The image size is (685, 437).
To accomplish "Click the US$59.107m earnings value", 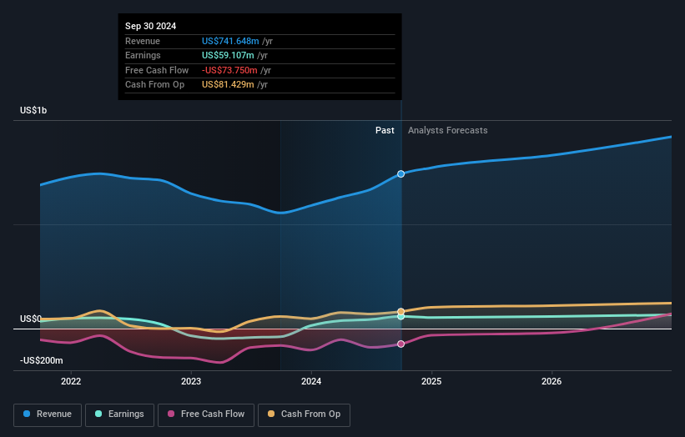I will coord(228,55).
